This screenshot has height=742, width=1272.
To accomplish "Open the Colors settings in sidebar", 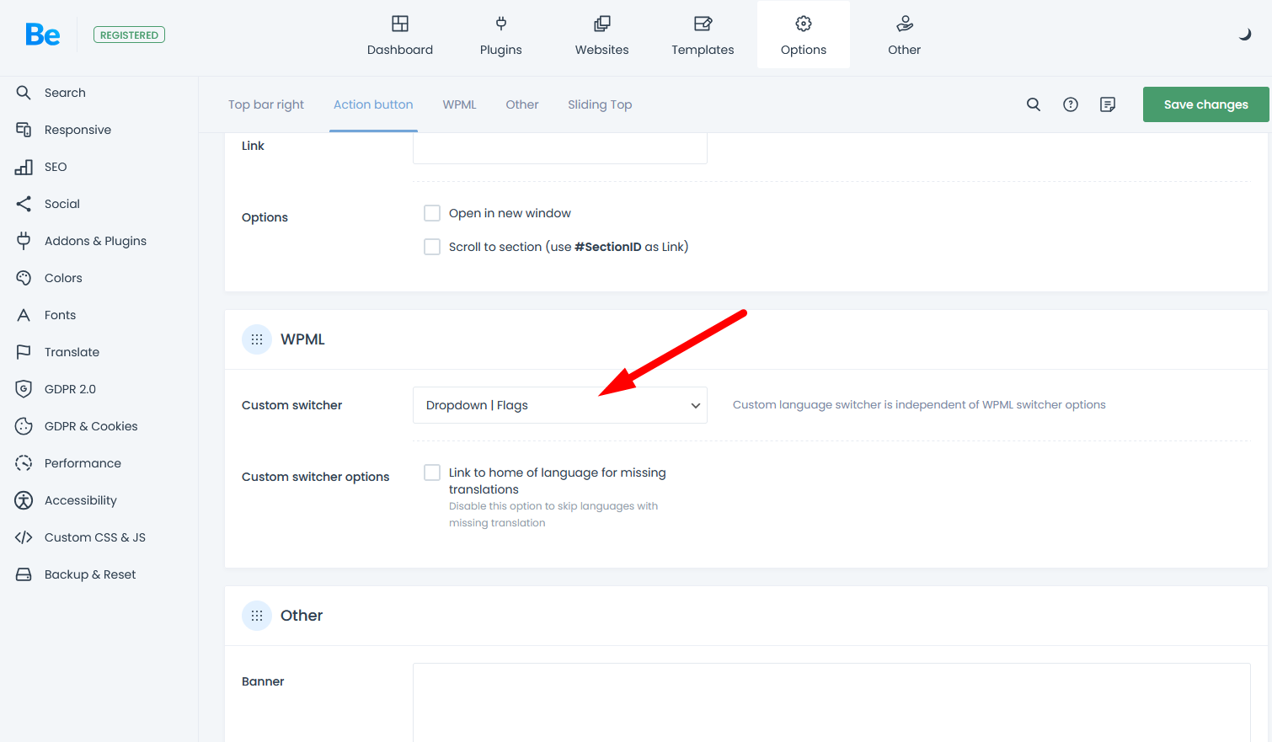I will (63, 278).
